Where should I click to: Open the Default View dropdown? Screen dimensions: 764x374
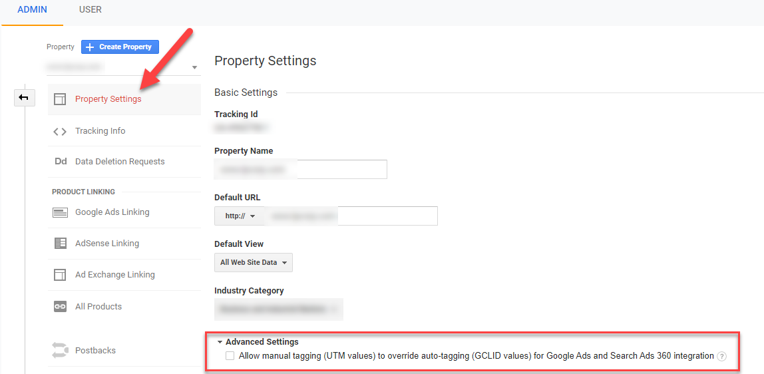point(253,262)
